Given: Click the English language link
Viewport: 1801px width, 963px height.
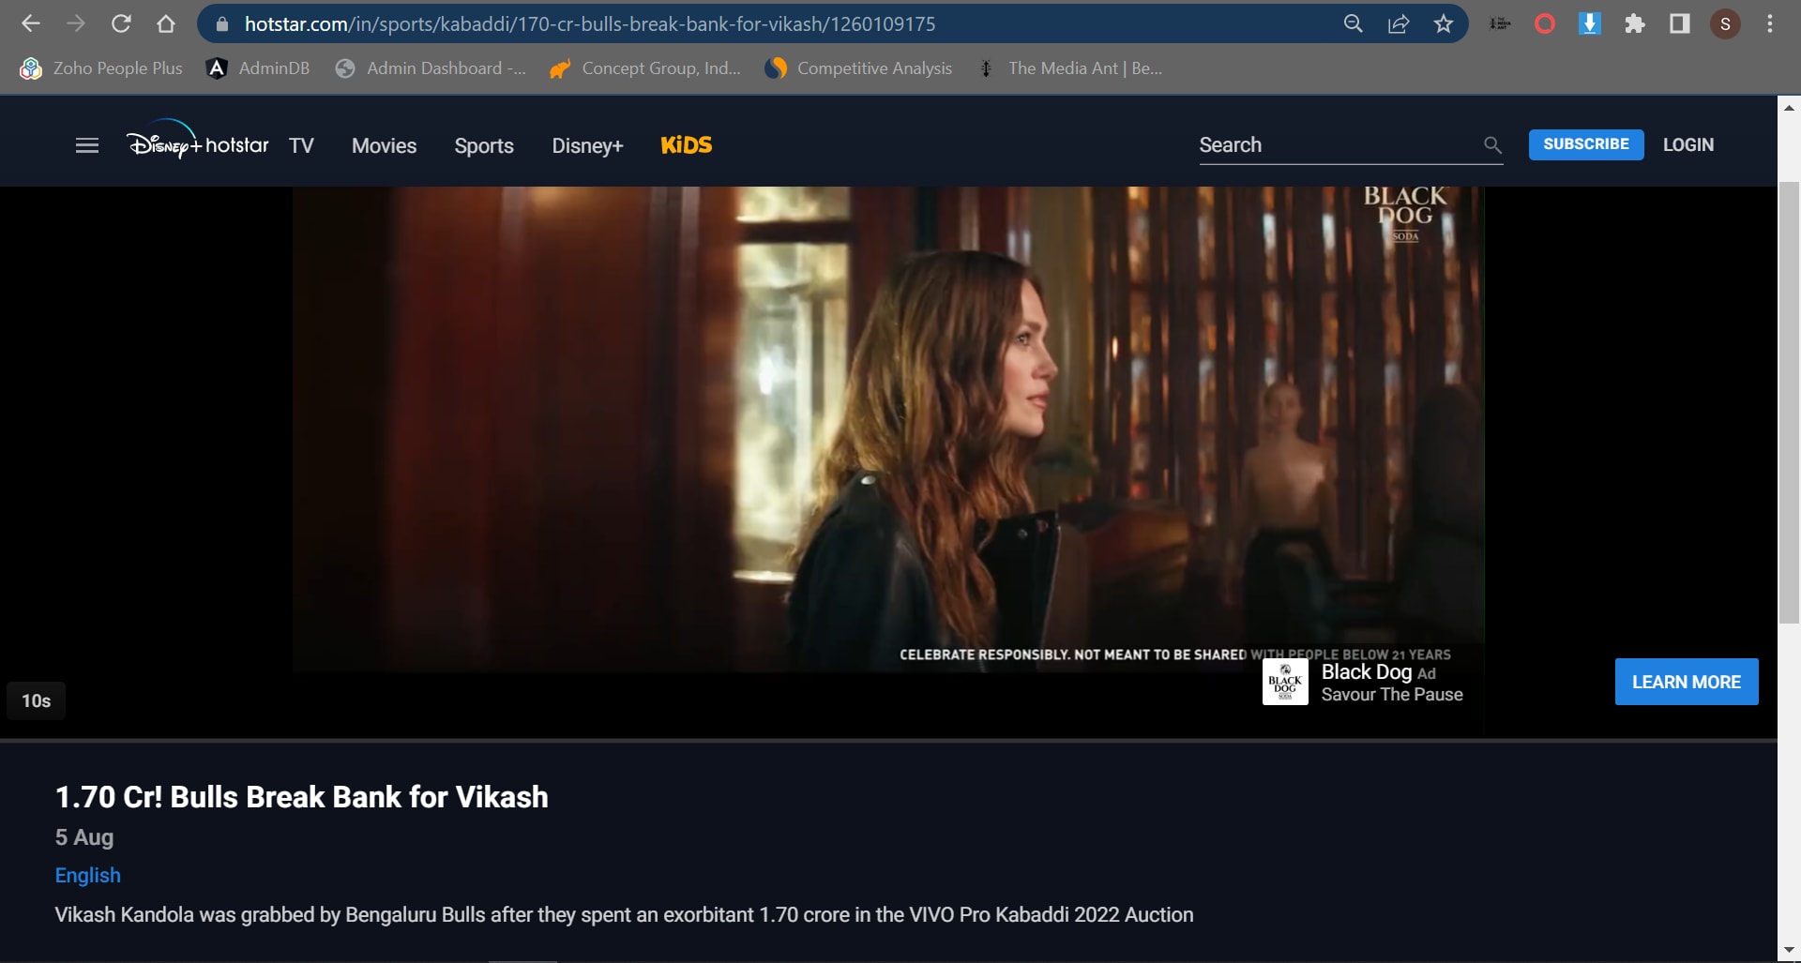Looking at the screenshot, I should (x=88, y=875).
